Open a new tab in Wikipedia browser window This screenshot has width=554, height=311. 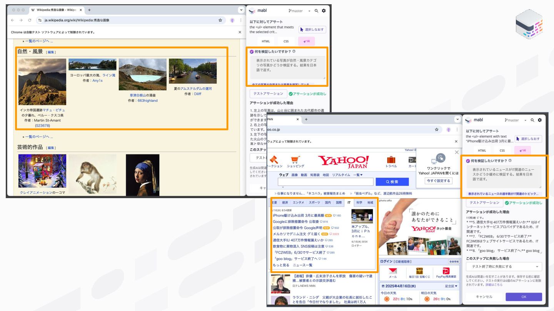click(x=89, y=10)
